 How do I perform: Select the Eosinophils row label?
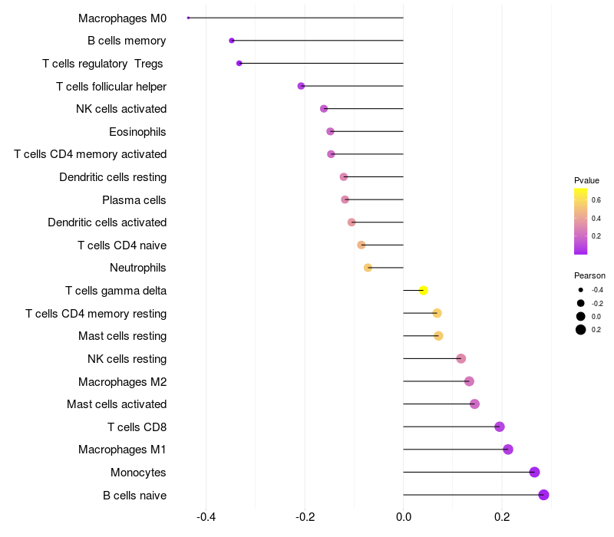pyautogui.click(x=137, y=132)
